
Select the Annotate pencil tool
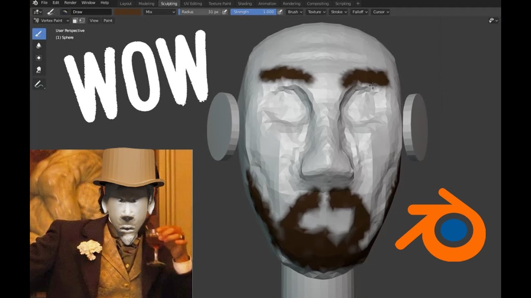[x=39, y=84]
